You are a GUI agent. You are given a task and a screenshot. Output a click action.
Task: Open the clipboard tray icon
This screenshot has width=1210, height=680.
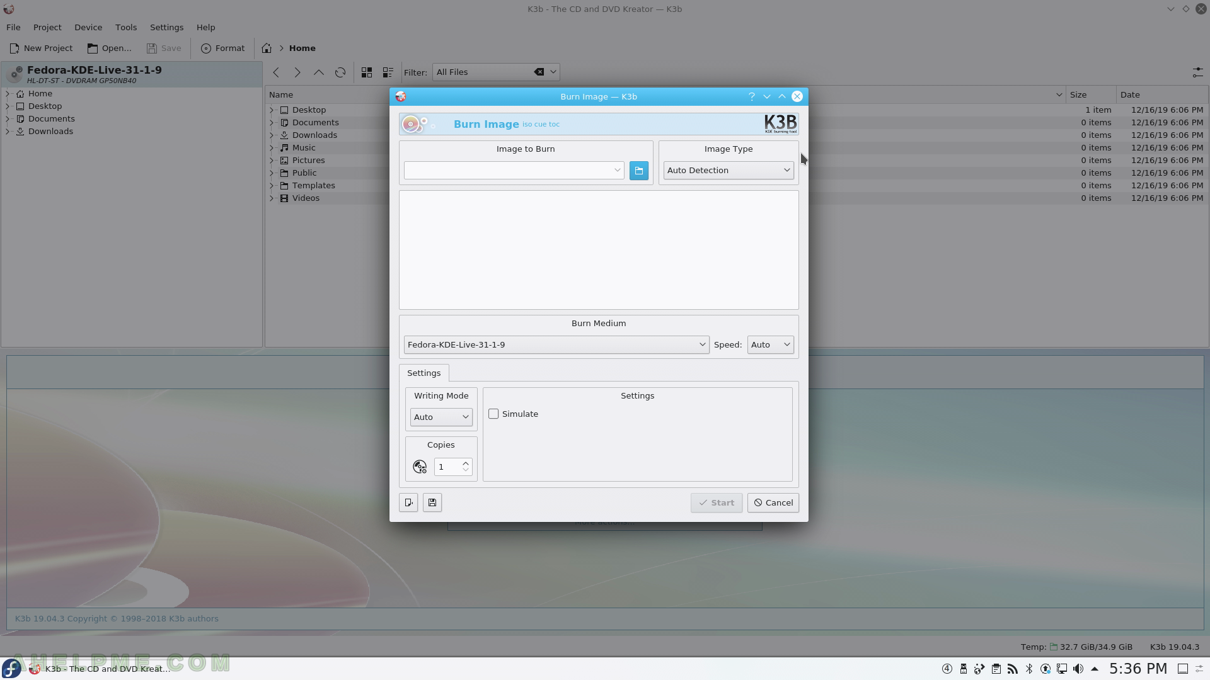[x=996, y=669]
